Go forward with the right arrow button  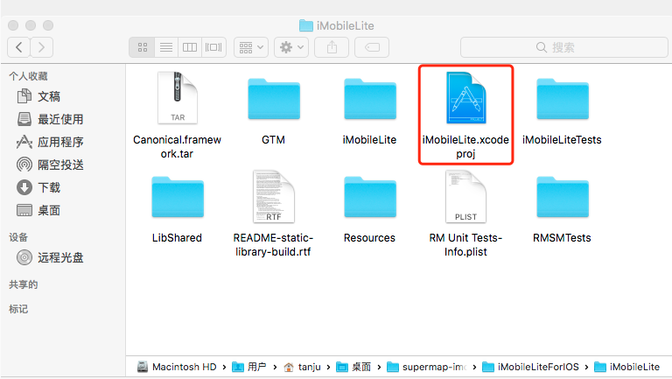pos(42,47)
